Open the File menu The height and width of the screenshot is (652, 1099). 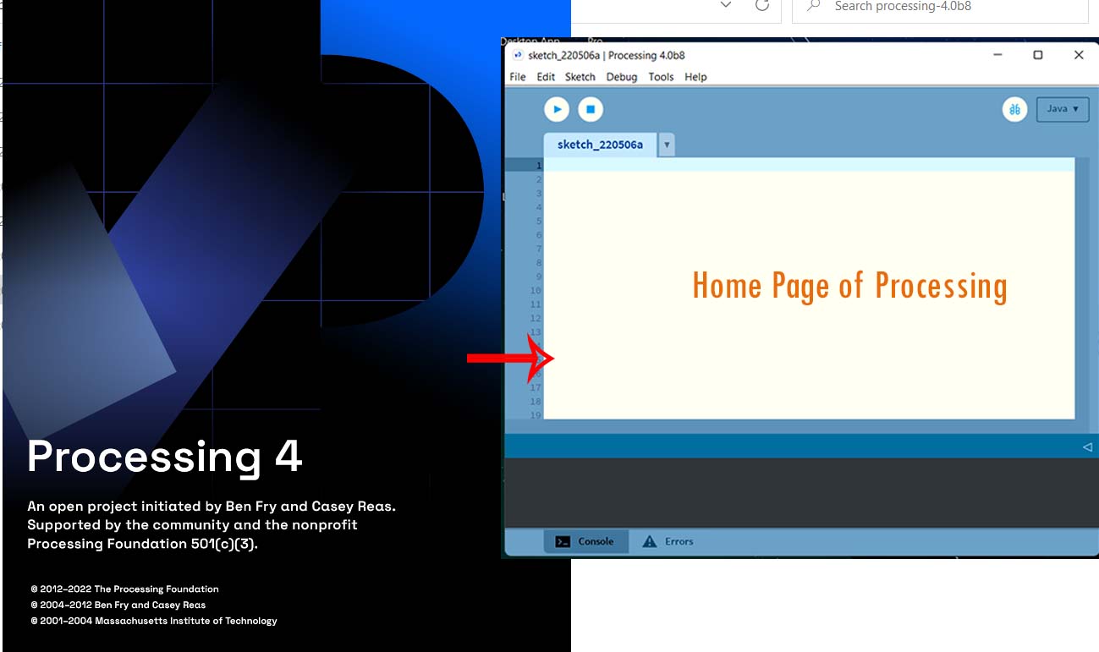click(518, 77)
